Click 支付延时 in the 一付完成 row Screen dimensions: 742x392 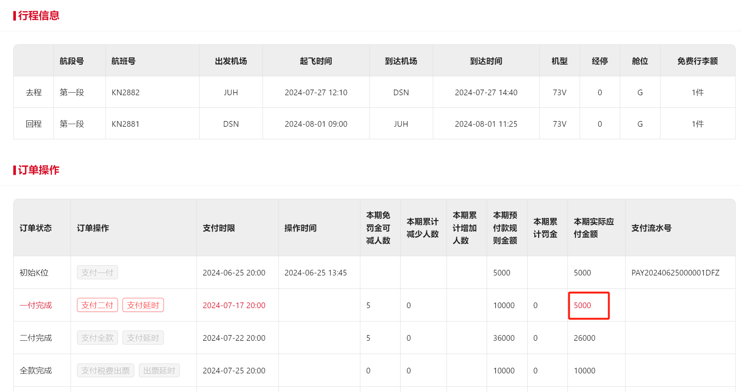pos(143,305)
